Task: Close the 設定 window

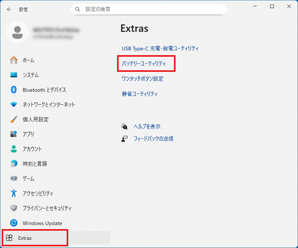Action: coord(289,6)
